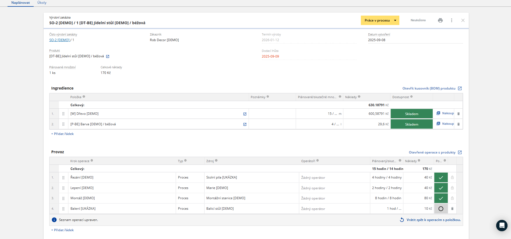Delete the Balení operation with trash icon
The height and width of the screenshot is (239, 511).
click(x=452, y=209)
